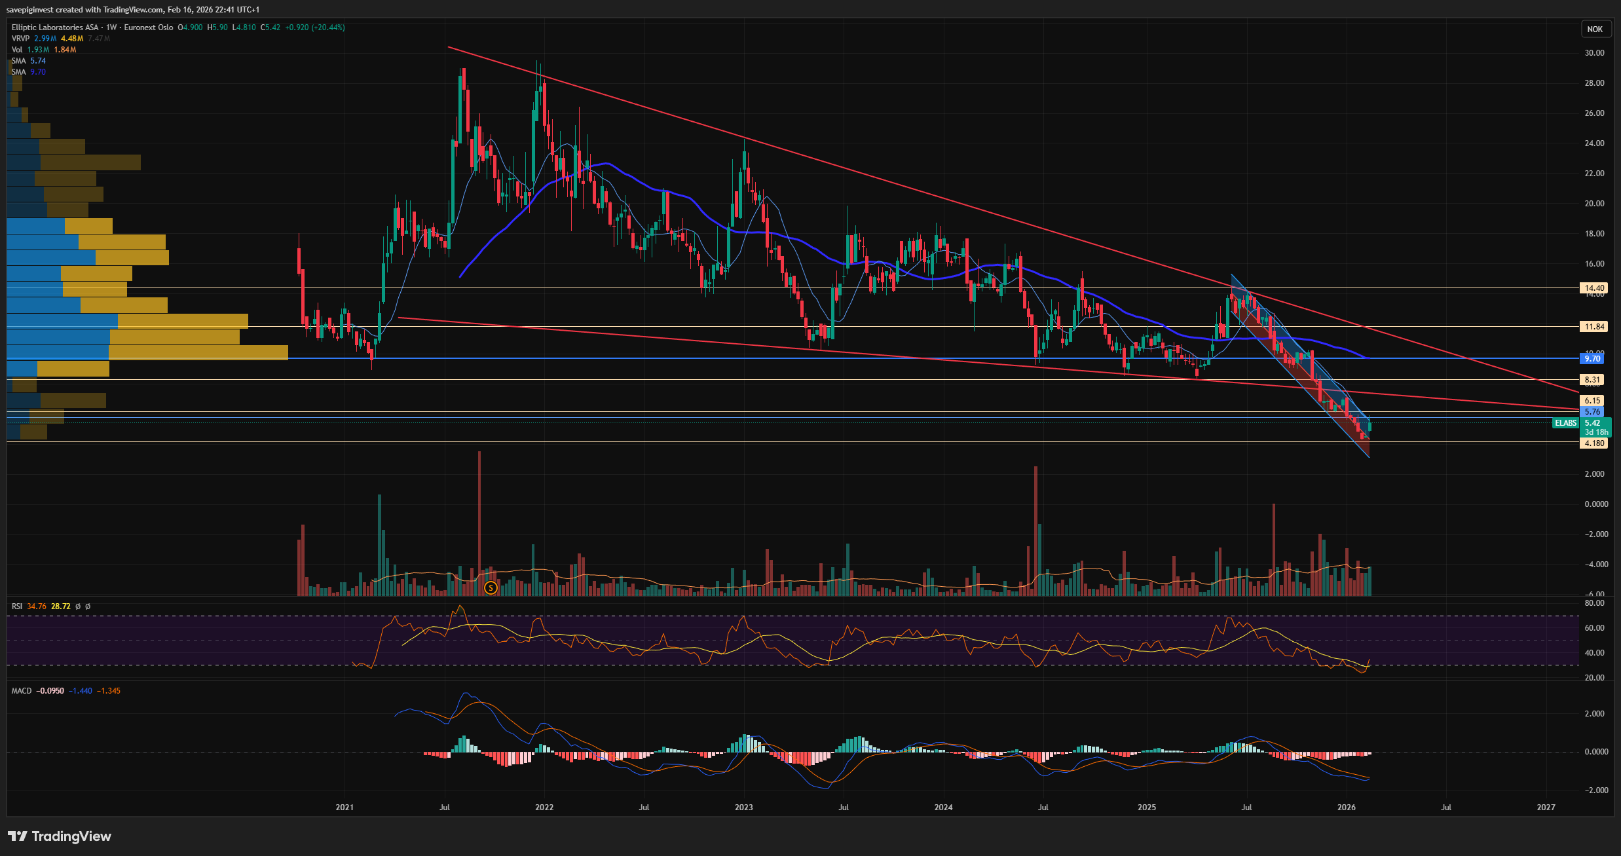Click the 2024 label on time axis
Viewport: 1621px width, 856px height.
point(943,808)
